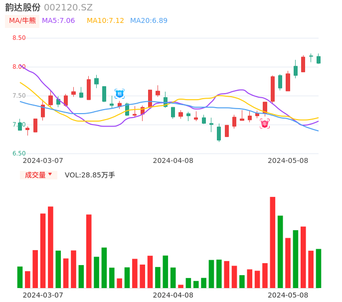The height and width of the screenshot is (302, 342).
Task: Toggle the MA20:6.89 moving average legend
Action: click(x=149, y=21)
